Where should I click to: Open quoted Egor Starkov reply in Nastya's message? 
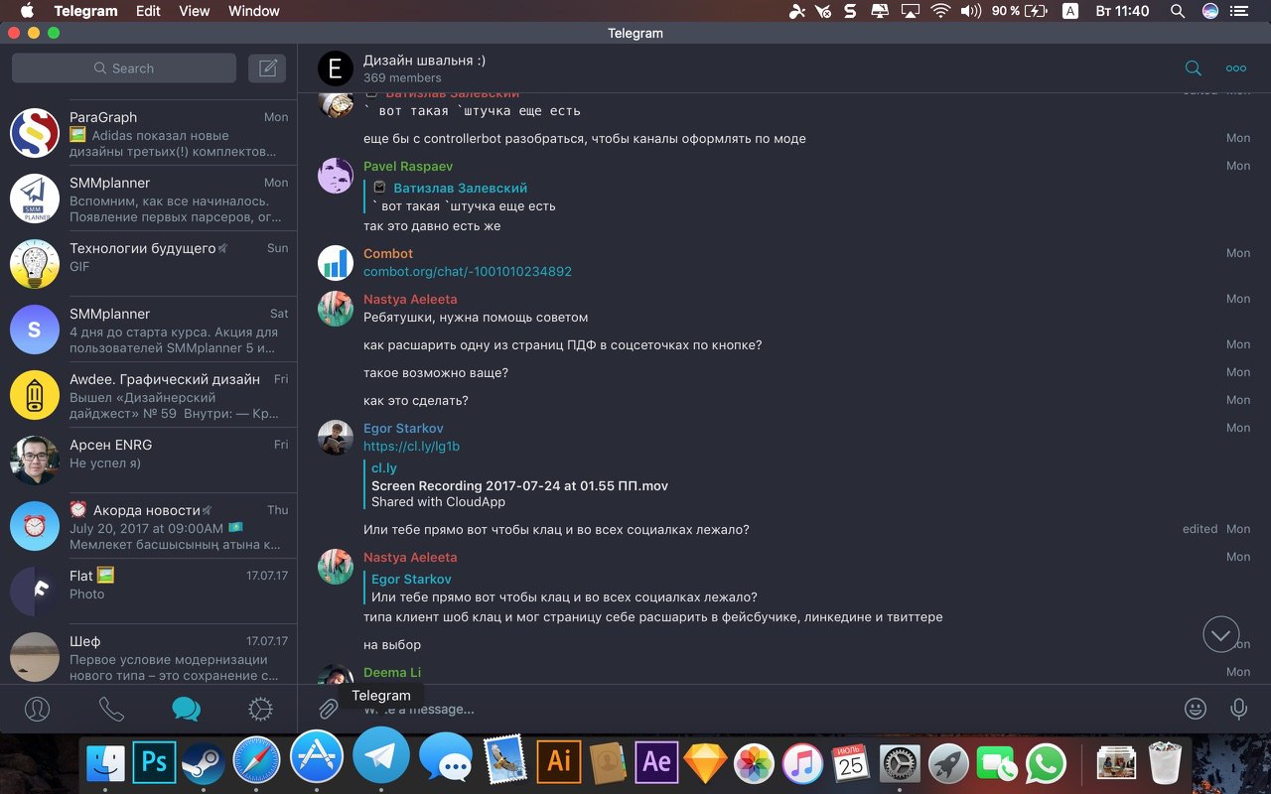[561, 588]
